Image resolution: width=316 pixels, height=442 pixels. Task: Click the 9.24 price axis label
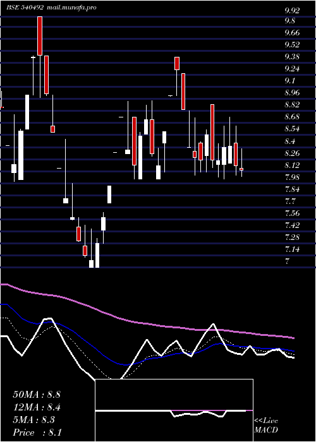(292, 69)
